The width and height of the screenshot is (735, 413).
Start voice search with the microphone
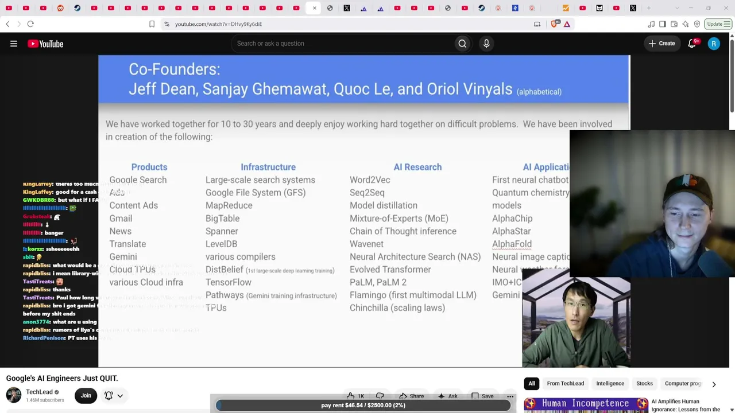click(x=486, y=44)
